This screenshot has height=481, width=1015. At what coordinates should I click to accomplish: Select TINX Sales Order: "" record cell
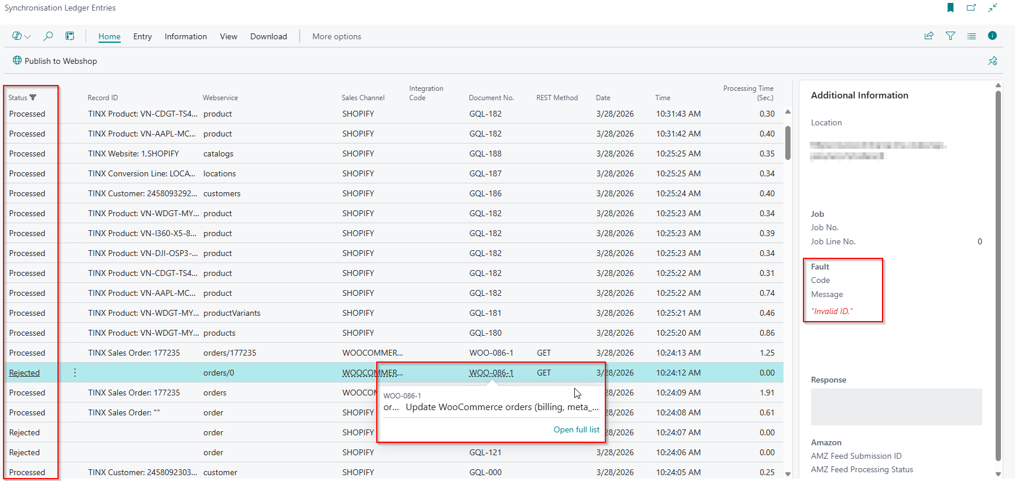(x=124, y=412)
